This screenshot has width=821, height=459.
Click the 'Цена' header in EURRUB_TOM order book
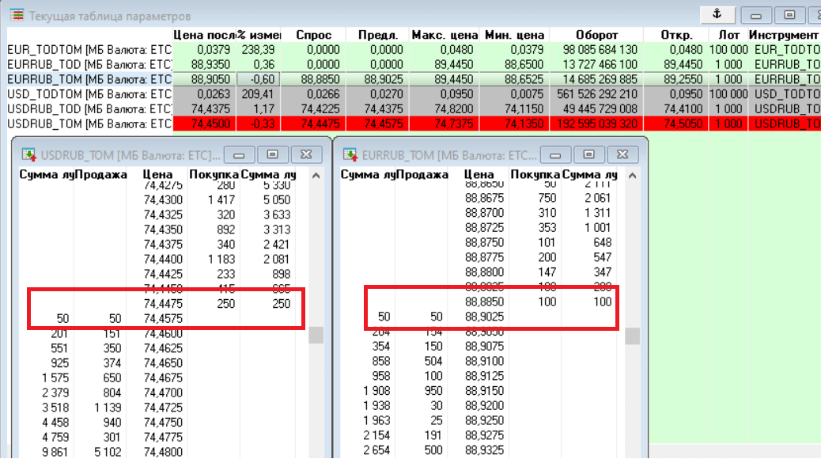click(479, 174)
